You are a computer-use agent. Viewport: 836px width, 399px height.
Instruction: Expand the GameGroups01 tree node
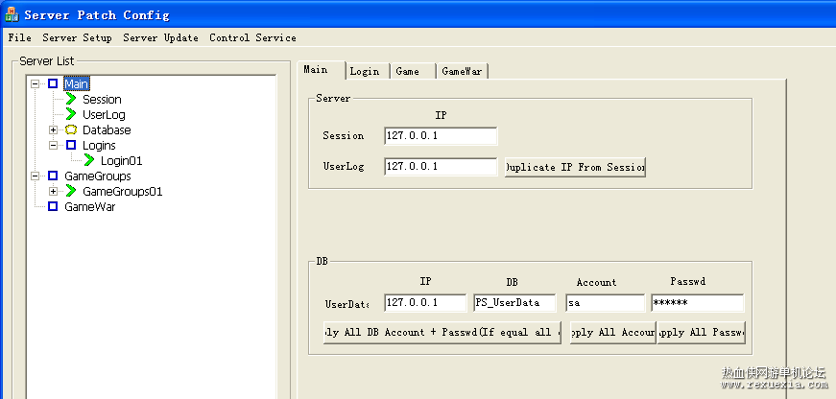click(x=54, y=191)
